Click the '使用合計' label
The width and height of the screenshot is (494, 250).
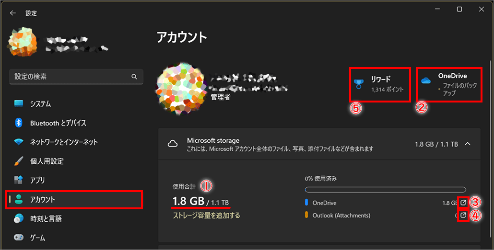click(x=184, y=186)
